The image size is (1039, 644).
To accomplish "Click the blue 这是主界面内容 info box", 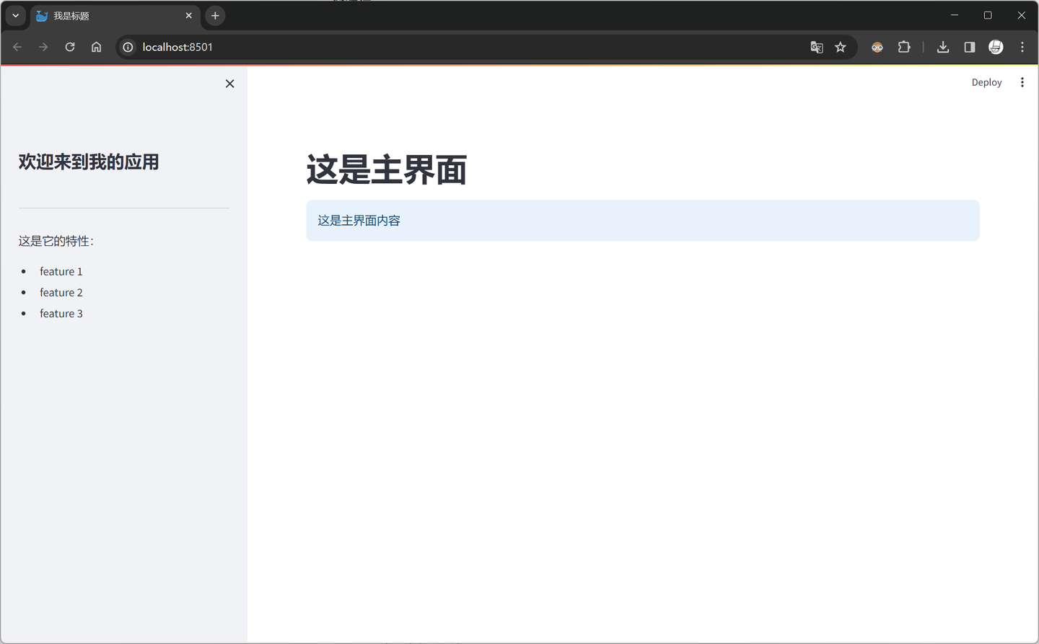I will click(641, 220).
